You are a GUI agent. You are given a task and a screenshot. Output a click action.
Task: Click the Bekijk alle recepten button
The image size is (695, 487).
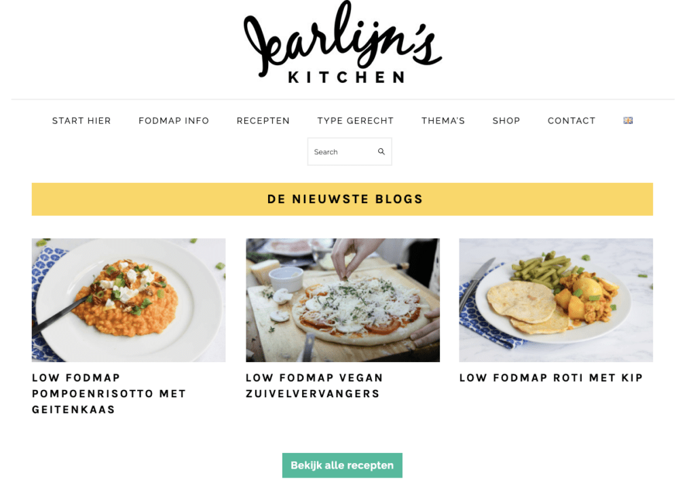(342, 465)
